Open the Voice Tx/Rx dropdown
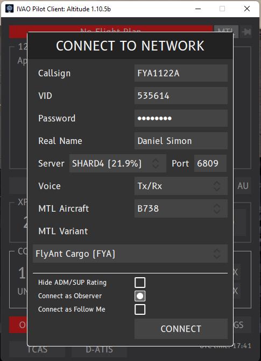This screenshot has height=361, width=261. [x=181, y=186]
